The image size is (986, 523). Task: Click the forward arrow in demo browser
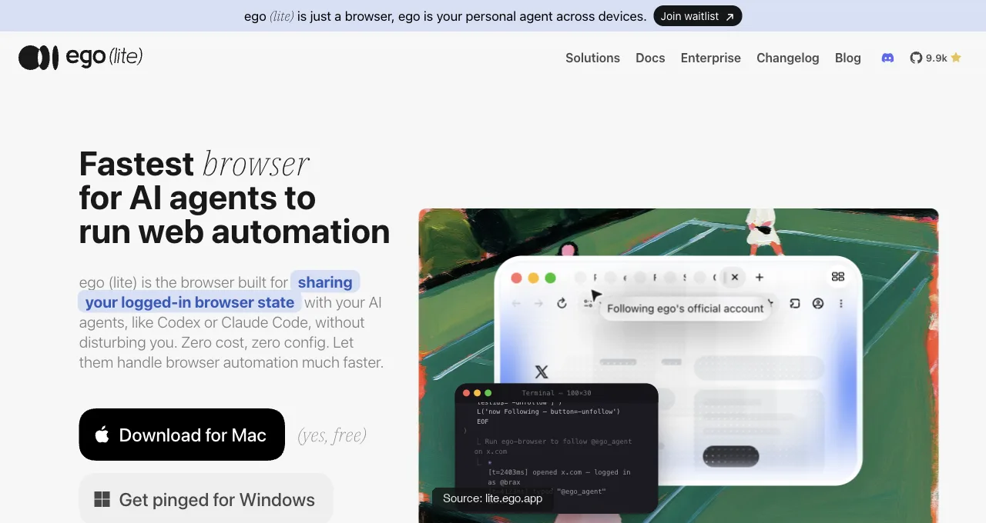[x=538, y=304]
